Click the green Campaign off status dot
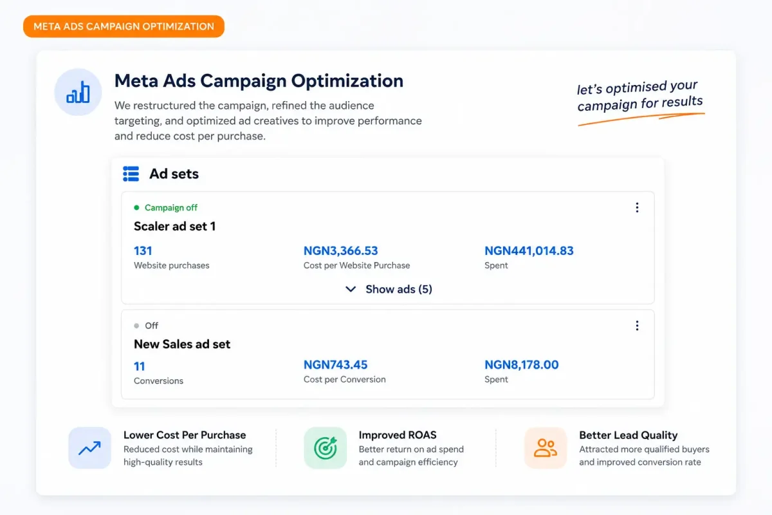This screenshot has width=772, height=515. pos(136,207)
